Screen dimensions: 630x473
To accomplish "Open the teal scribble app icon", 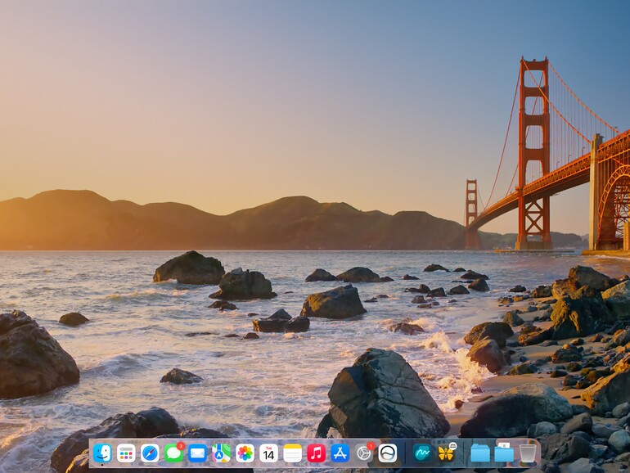I will (422, 453).
